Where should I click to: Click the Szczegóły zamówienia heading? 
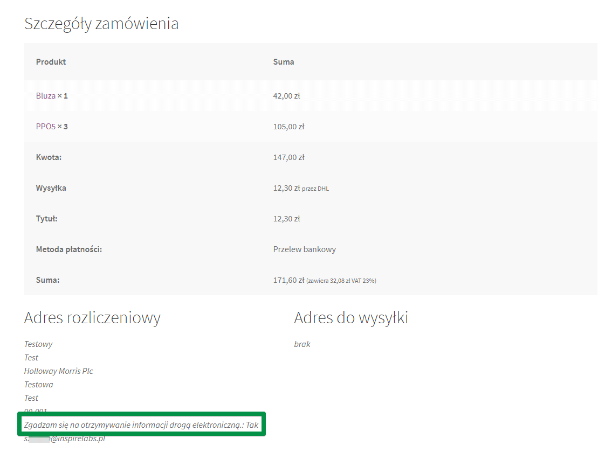[x=101, y=24]
